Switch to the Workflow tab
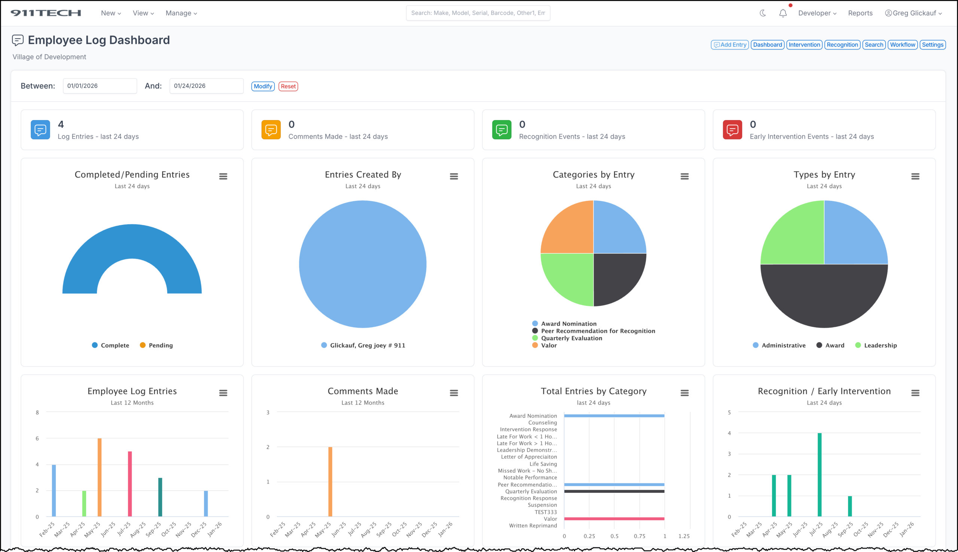Image resolution: width=958 pixels, height=552 pixels. tap(902, 45)
